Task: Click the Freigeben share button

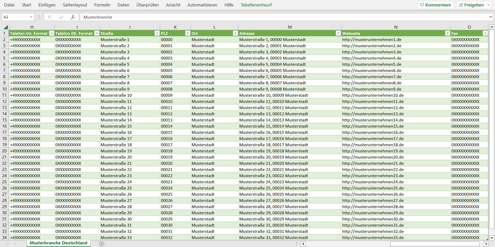Action: [473, 5]
